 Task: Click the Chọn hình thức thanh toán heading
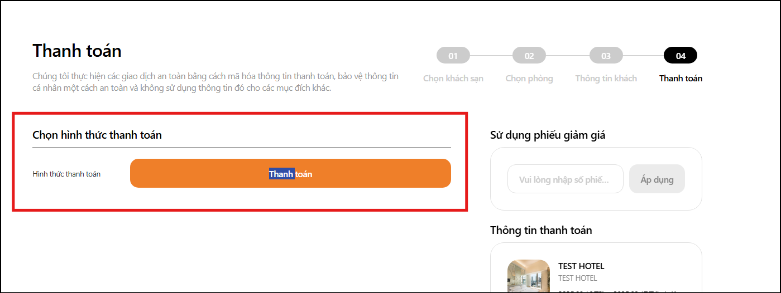click(x=97, y=135)
